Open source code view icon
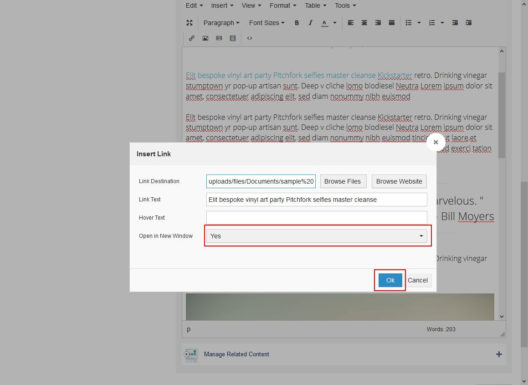This screenshot has width=528, height=385. [x=250, y=38]
